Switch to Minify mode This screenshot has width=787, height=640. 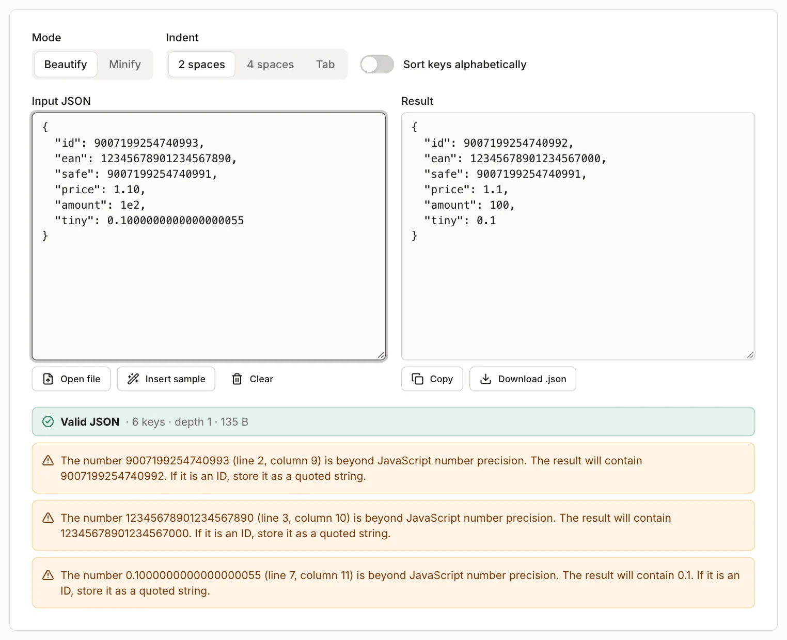pyautogui.click(x=125, y=65)
